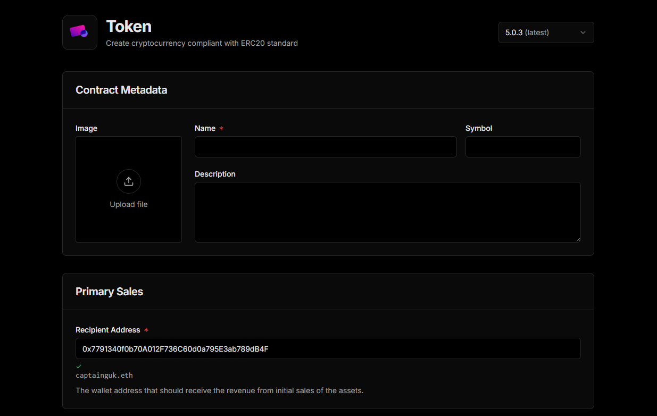This screenshot has width=657, height=416.
Task: Click the green checkmark under Recipient Address
Action: coord(79,366)
